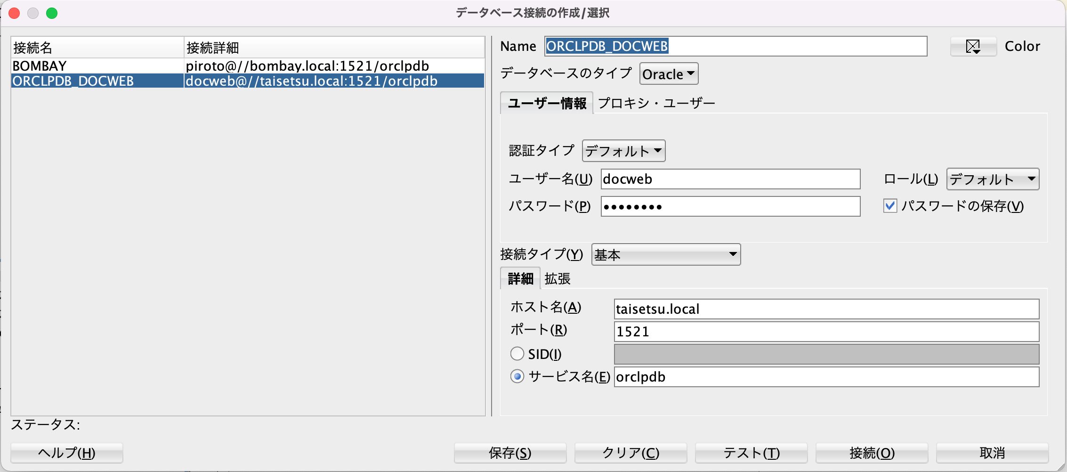Open the ロール dropdown
The width and height of the screenshot is (1067, 472).
click(992, 179)
